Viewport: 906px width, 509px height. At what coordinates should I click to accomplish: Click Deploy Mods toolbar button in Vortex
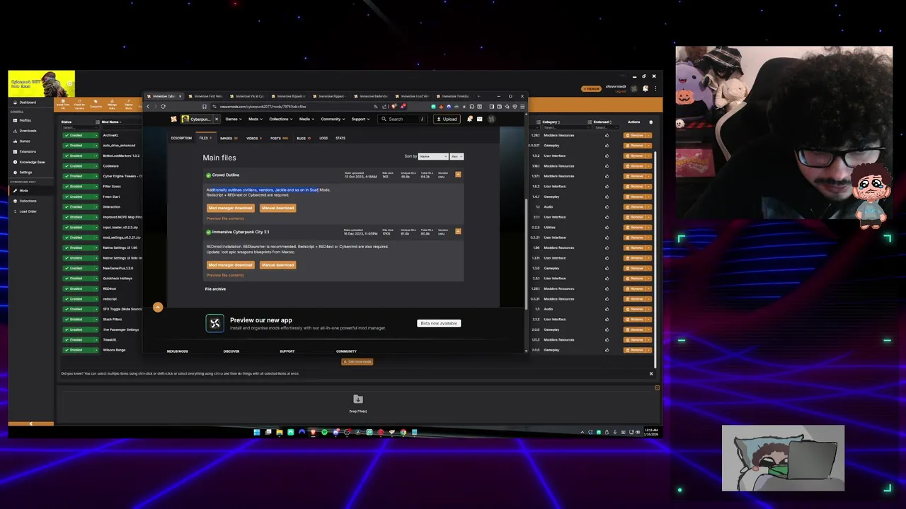pyautogui.click(x=129, y=105)
